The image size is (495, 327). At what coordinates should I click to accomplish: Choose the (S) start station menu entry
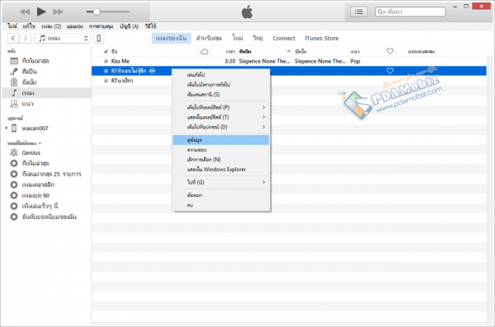click(221, 94)
